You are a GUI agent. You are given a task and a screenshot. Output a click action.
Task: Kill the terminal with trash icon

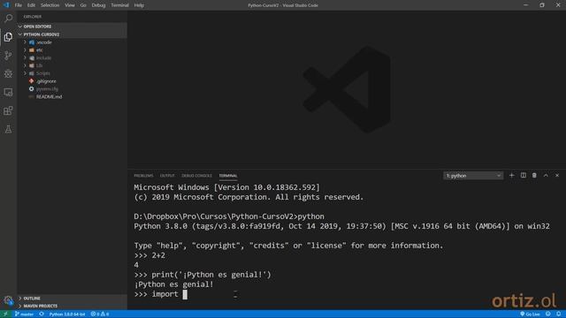point(534,176)
